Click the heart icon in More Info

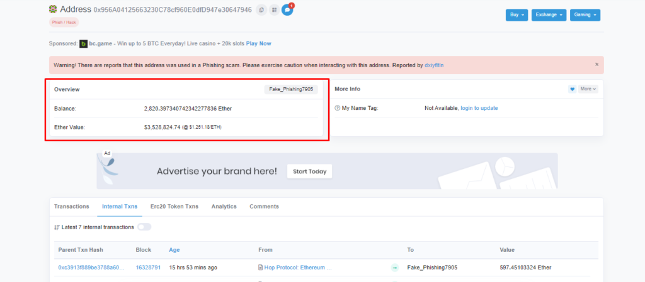pos(572,89)
